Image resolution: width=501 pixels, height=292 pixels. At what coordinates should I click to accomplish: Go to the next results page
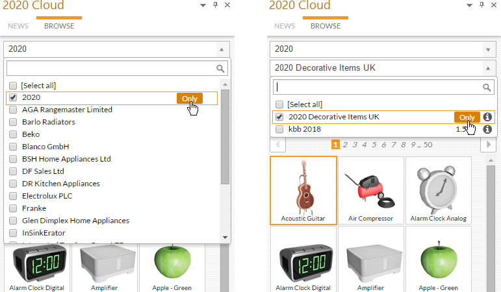489,145
